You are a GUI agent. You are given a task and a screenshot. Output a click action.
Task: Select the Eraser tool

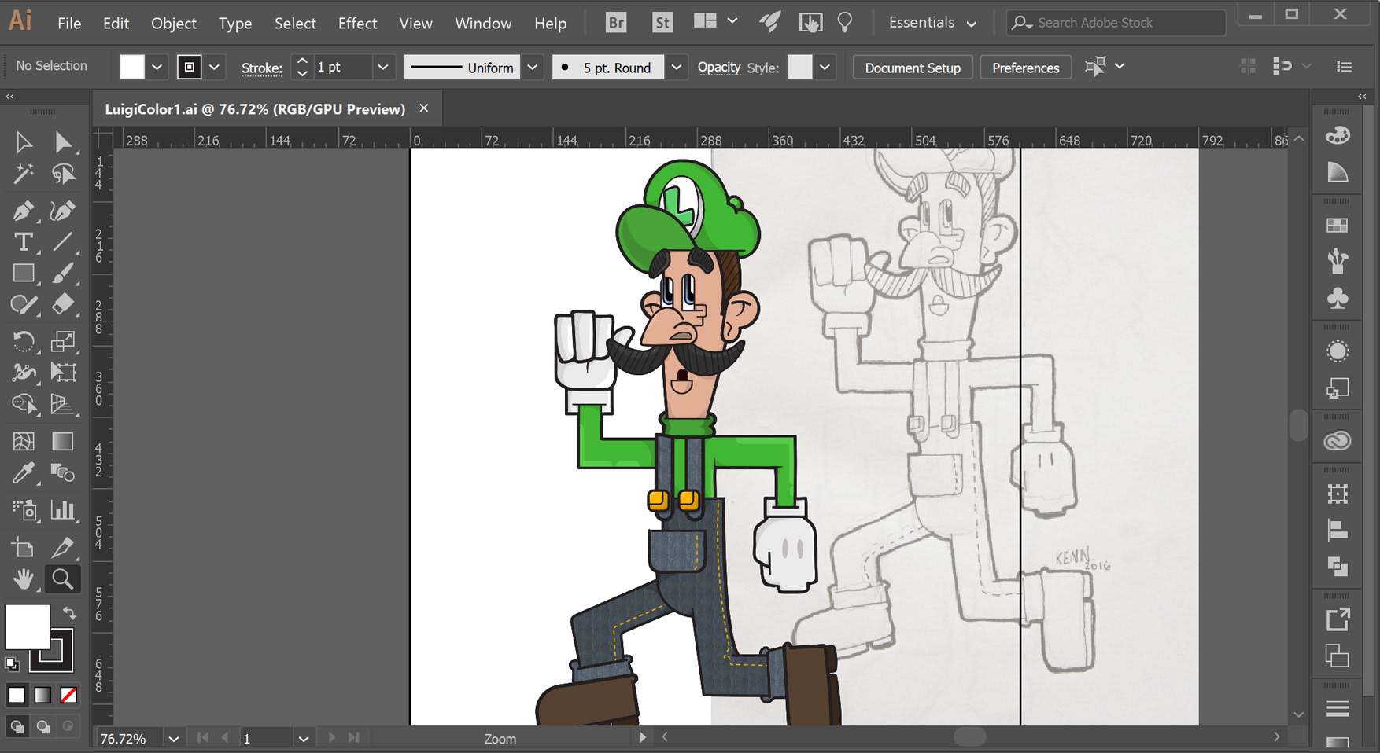pyautogui.click(x=63, y=305)
